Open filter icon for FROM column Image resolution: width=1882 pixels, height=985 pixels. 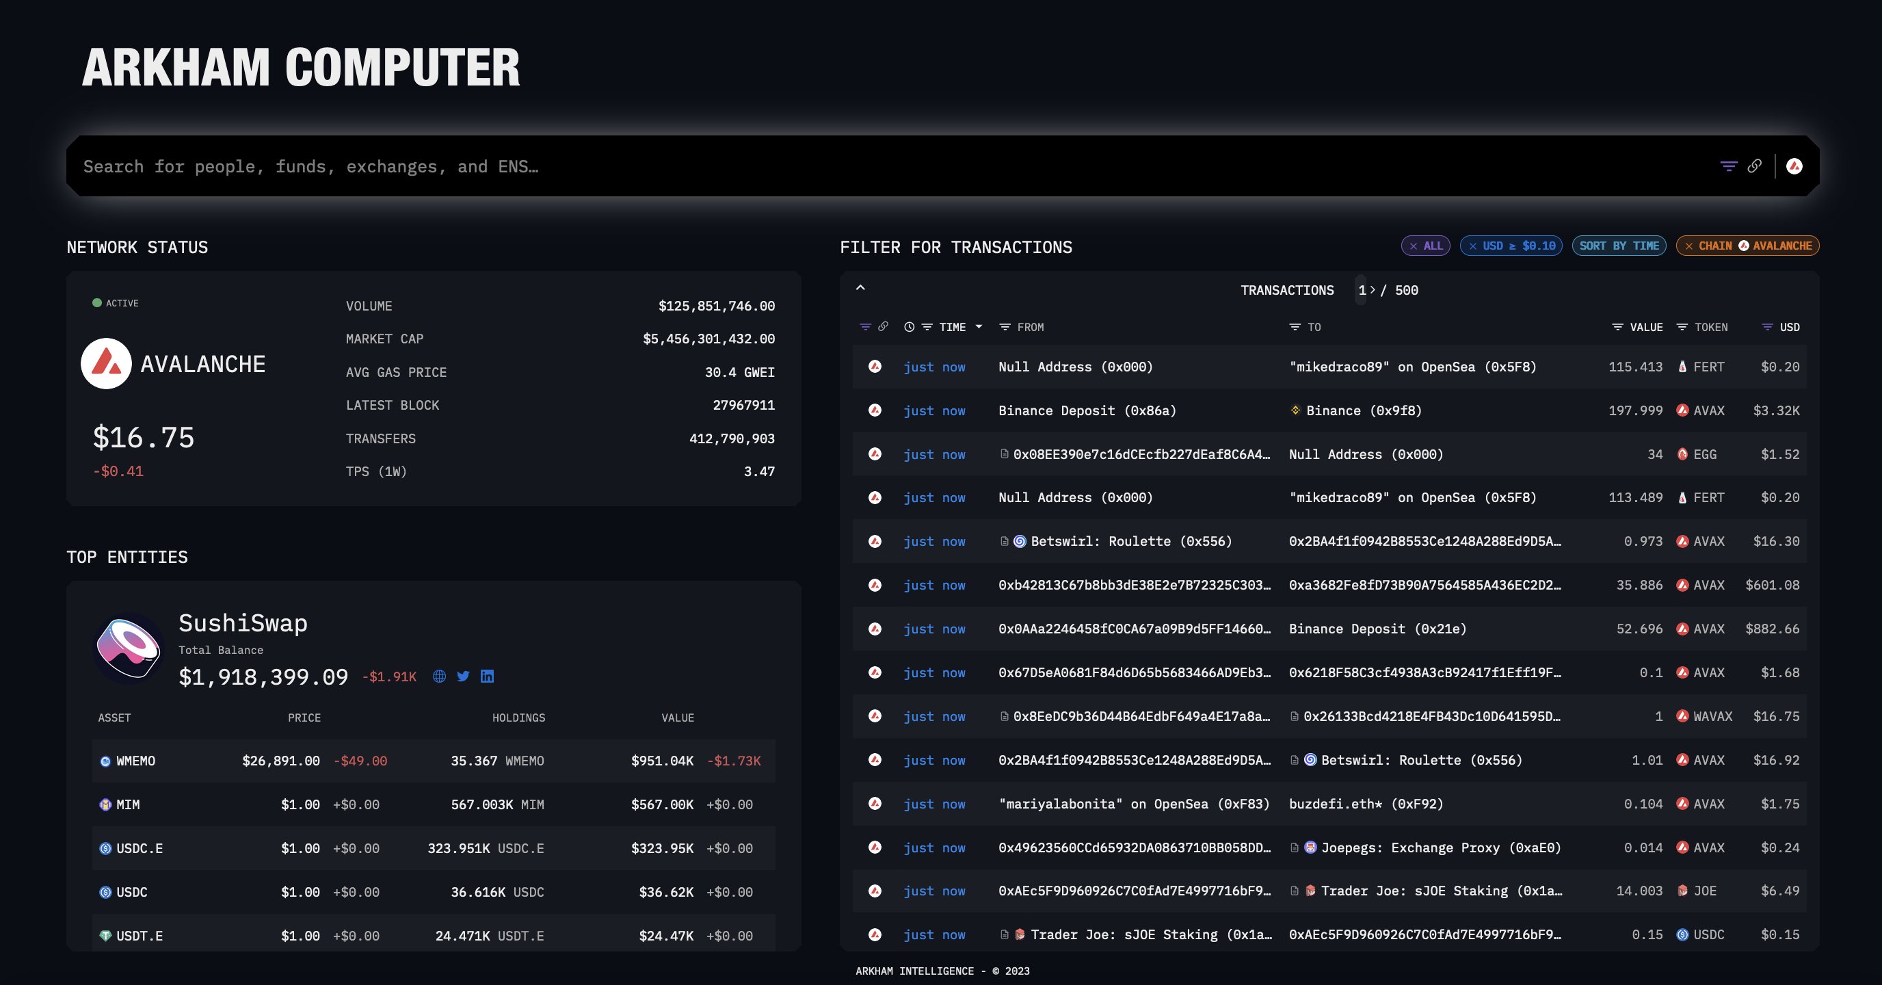click(1005, 328)
